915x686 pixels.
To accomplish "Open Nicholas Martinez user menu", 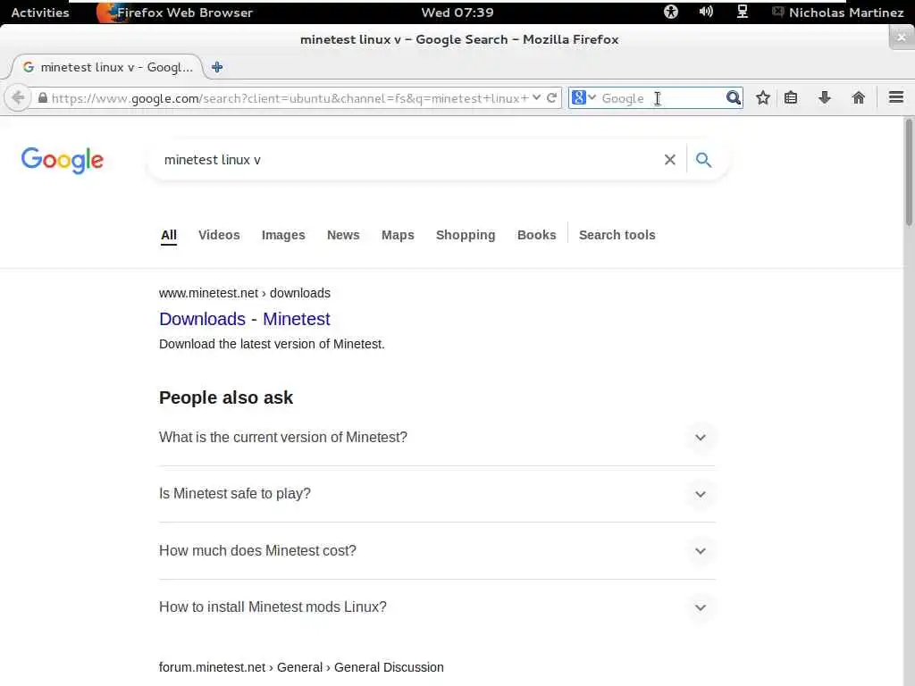I will pos(838,13).
